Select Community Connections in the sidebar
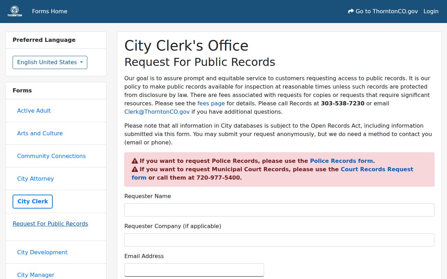 click(x=51, y=156)
